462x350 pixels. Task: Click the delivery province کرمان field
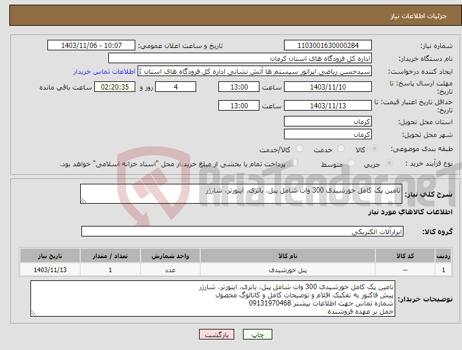click(328, 121)
